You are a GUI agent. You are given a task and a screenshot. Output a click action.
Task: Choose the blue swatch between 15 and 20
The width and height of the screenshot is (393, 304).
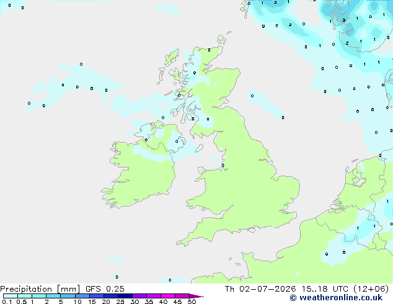[97, 296]
